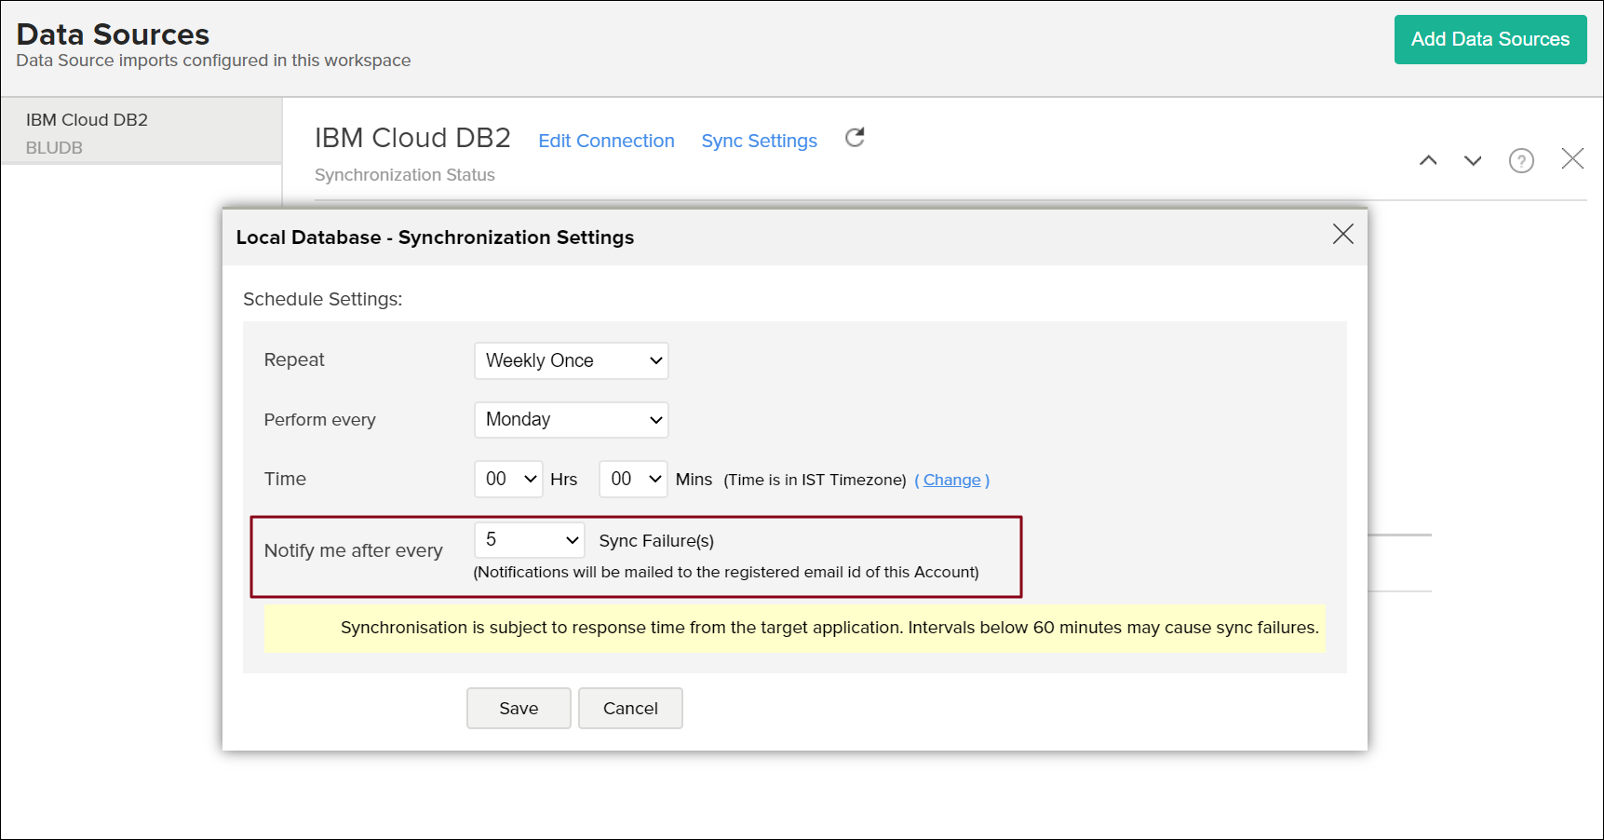Viewport: 1604px width, 840px height.
Task: Click the Change timezone link
Action: tap(951, 480)
